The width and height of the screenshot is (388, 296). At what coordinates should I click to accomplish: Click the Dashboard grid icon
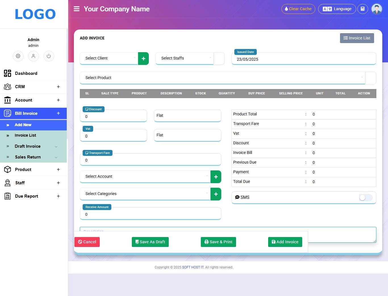(x=7, y=73)
